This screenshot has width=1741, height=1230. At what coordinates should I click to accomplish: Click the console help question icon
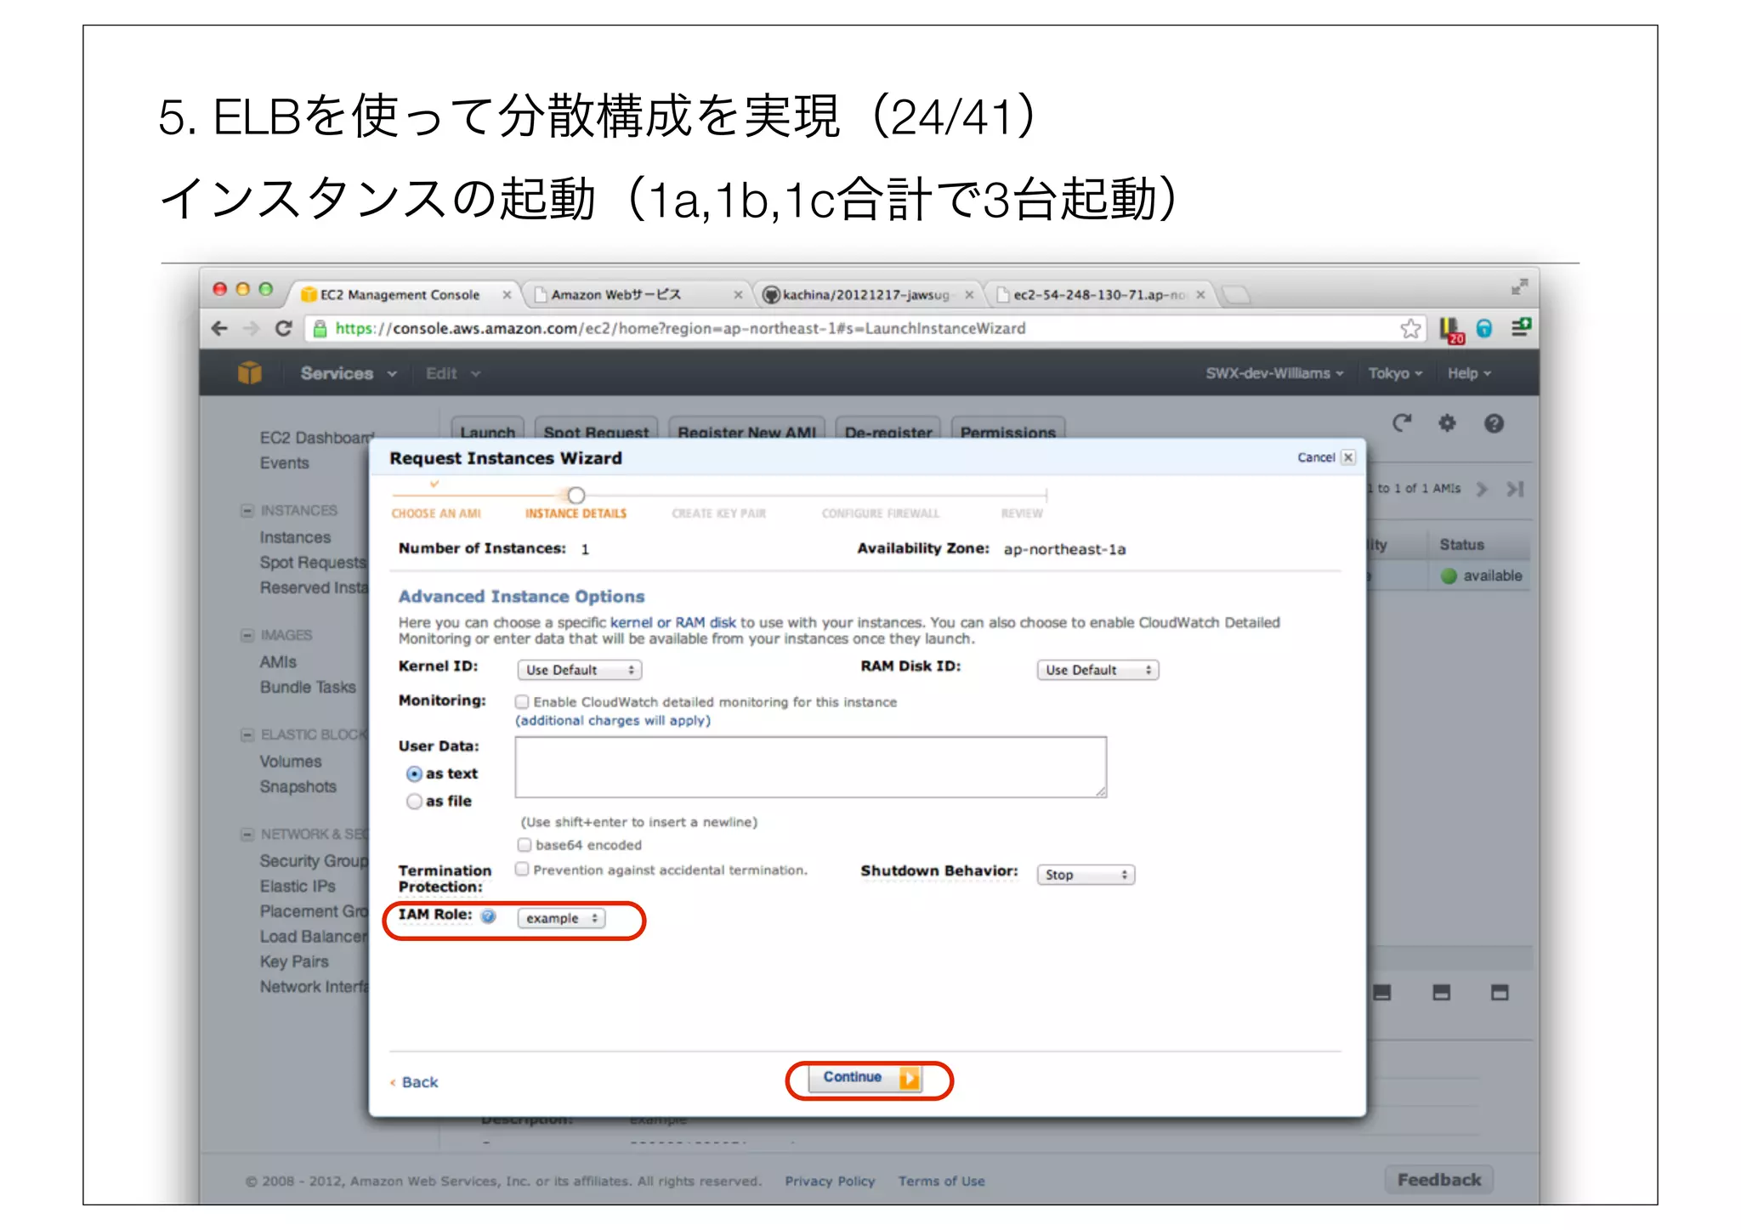pos(1494,423)
